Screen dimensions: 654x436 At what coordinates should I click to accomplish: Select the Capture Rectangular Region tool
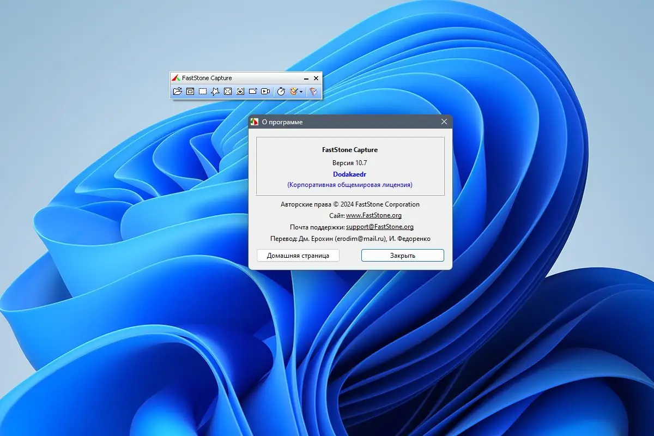pos(203,92)
